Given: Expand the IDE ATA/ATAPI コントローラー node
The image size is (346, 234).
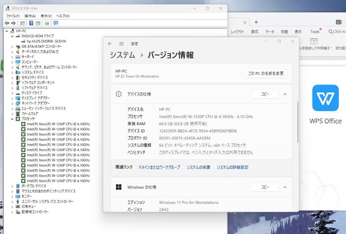Looking at the screenshot, I should 12,47.
